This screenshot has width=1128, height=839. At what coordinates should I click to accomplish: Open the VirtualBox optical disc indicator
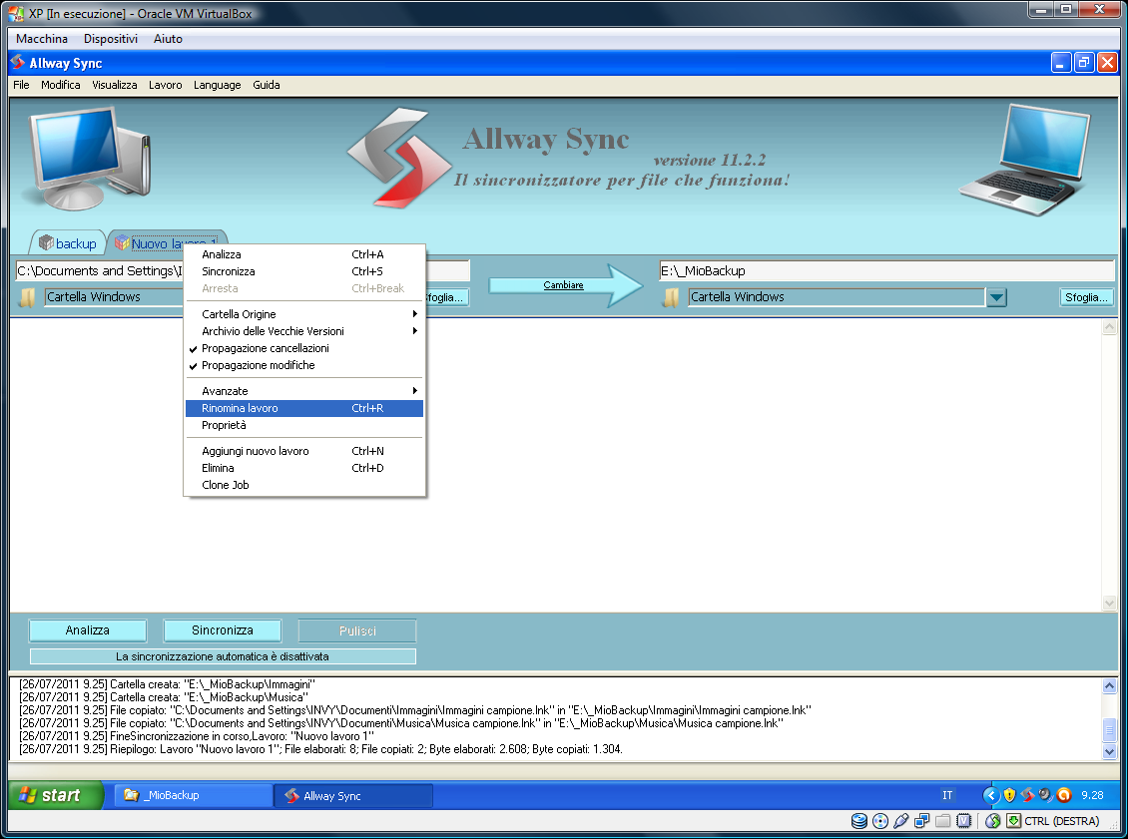(879, 820)
